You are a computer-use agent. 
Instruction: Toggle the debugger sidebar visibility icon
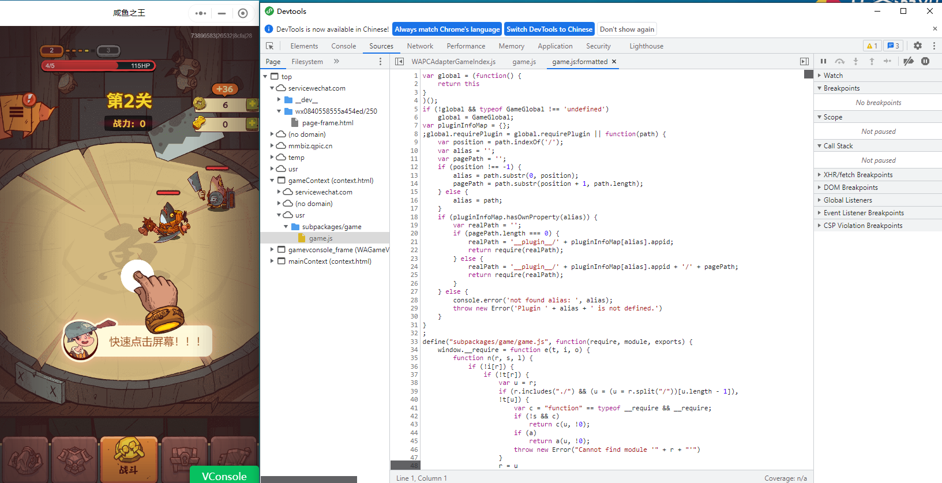(804, 61)
